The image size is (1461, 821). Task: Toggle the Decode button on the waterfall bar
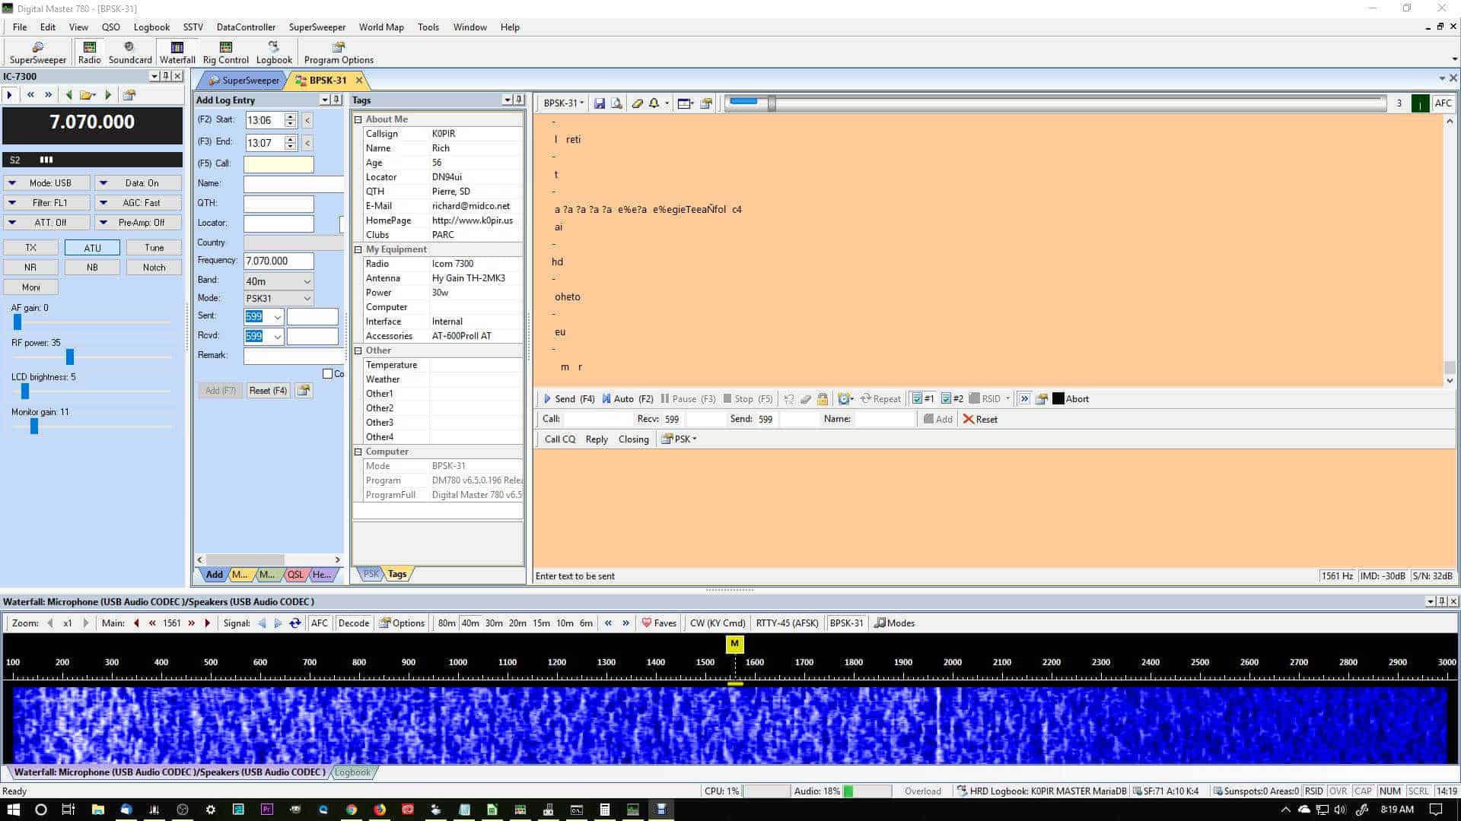tap(353, 623)
